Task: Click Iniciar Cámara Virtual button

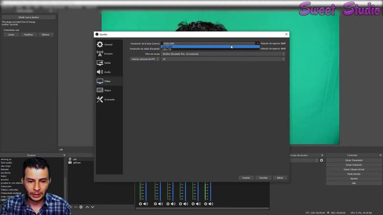Action: (354, 170)
